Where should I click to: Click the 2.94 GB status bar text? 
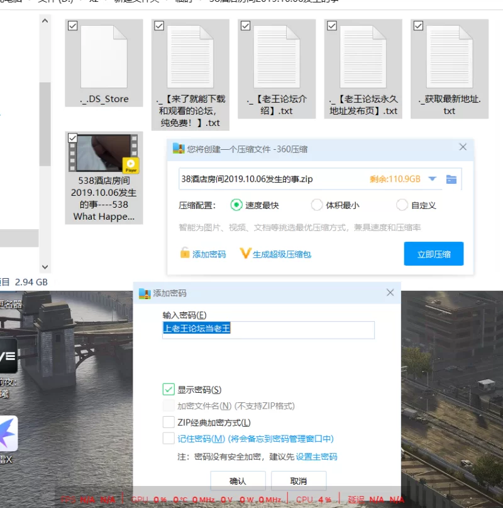pos(31,282)
